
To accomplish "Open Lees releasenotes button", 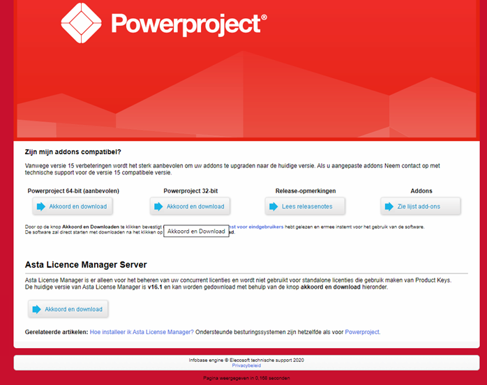I will (305, 206).
